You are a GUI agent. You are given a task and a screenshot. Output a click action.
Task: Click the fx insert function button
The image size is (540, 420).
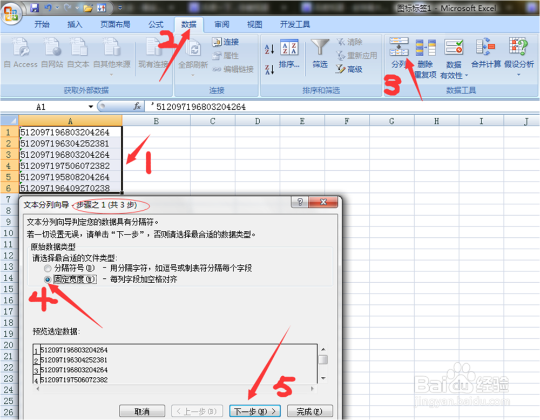pyautogui.click(x=137, y=106)
